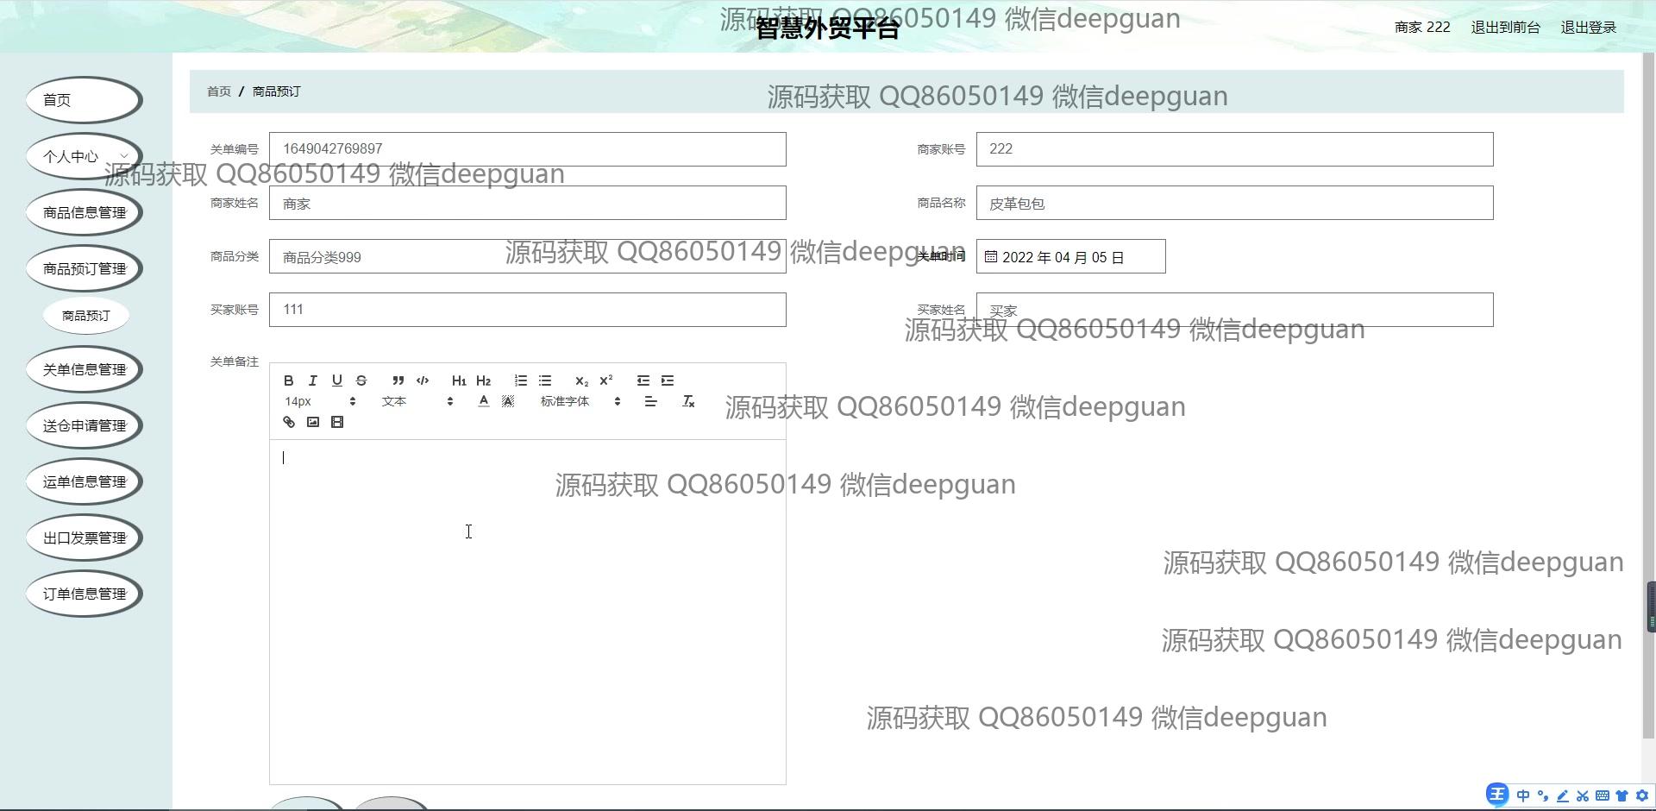The height and width of the screenshot is (811, 1656).
Task: Focus the 商家姓名 input field
Action: pyautogui.click(x=528, y=203)
